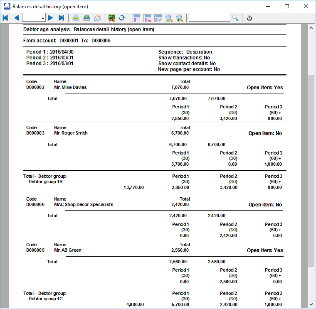The image size is (316, 309).
Task: Go to the first report page
Action: pyautogui.click(x=5, y=18)
